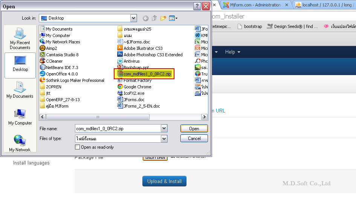Click the dialog Help question-mark button
The height and width of the screenshot is (200, 356).
click(x=197, y=6)
